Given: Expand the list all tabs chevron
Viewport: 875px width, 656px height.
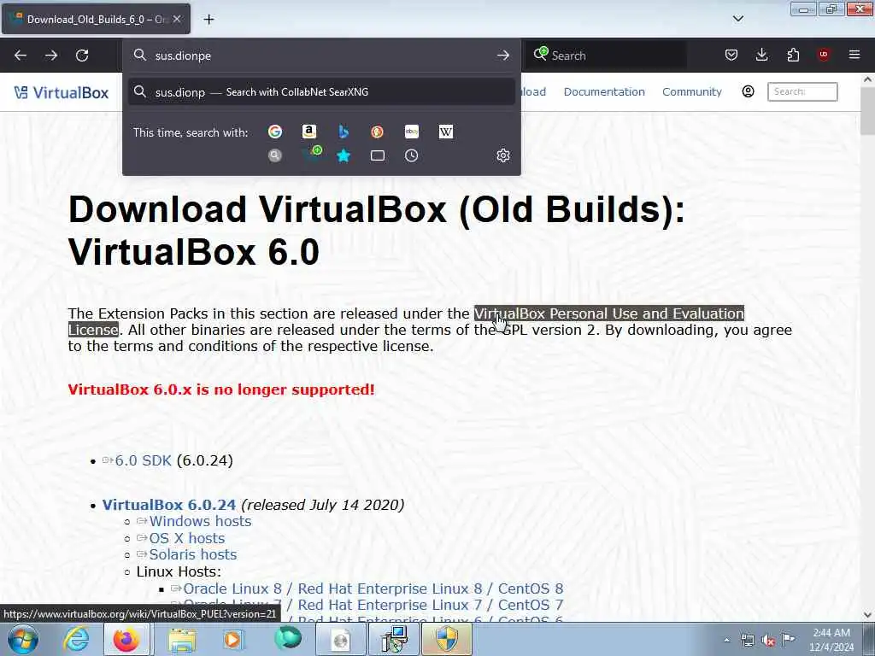Looking at the screenshot, I should pyautogui.click(x=737, y=19).
